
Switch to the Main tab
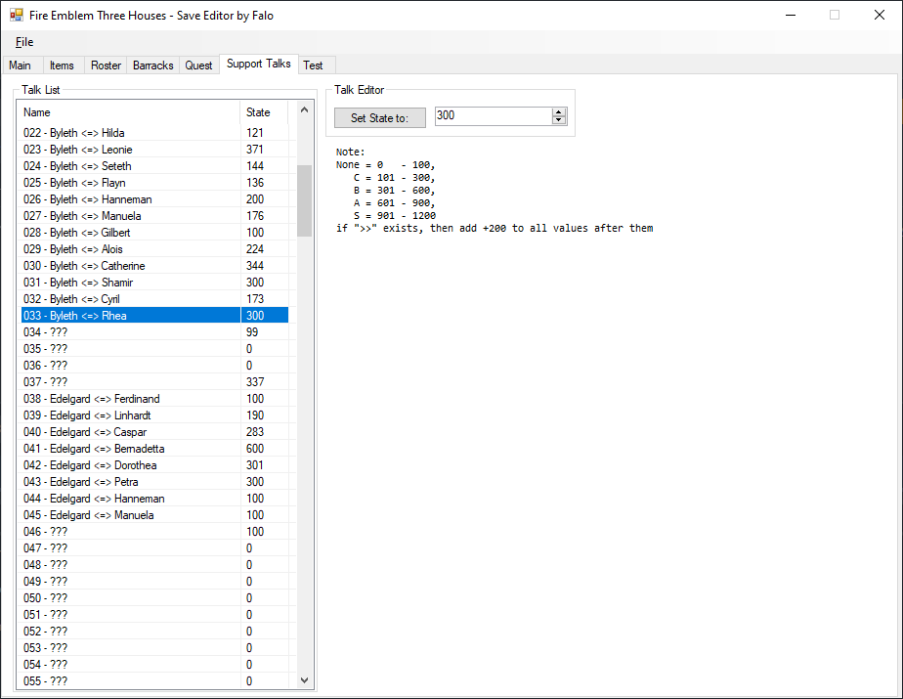point(21,66)
